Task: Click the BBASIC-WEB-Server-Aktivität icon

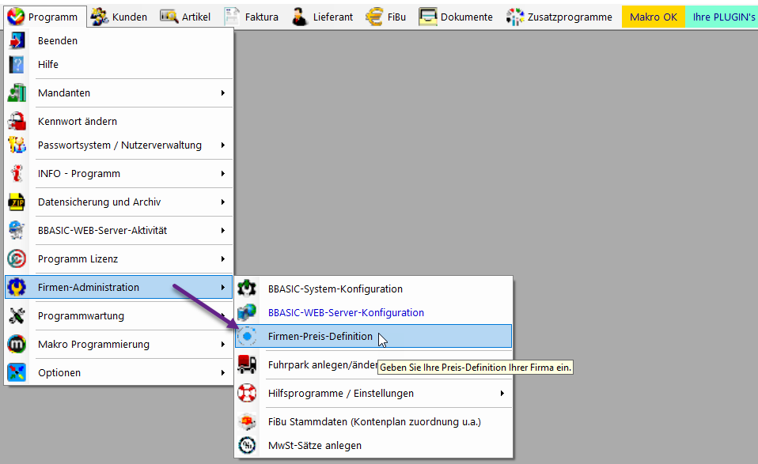Action: (17, 230)
